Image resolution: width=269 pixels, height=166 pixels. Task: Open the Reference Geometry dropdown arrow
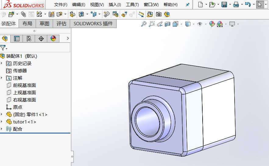pos(99,14)
